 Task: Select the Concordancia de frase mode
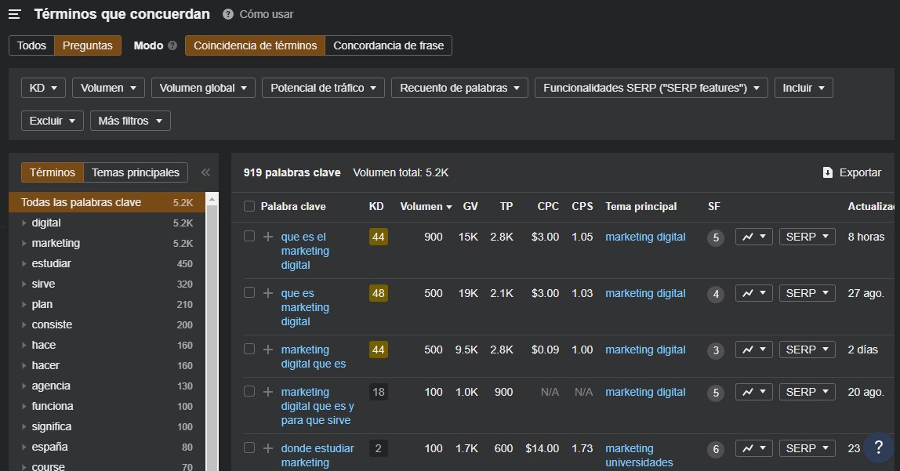(388, 45)
